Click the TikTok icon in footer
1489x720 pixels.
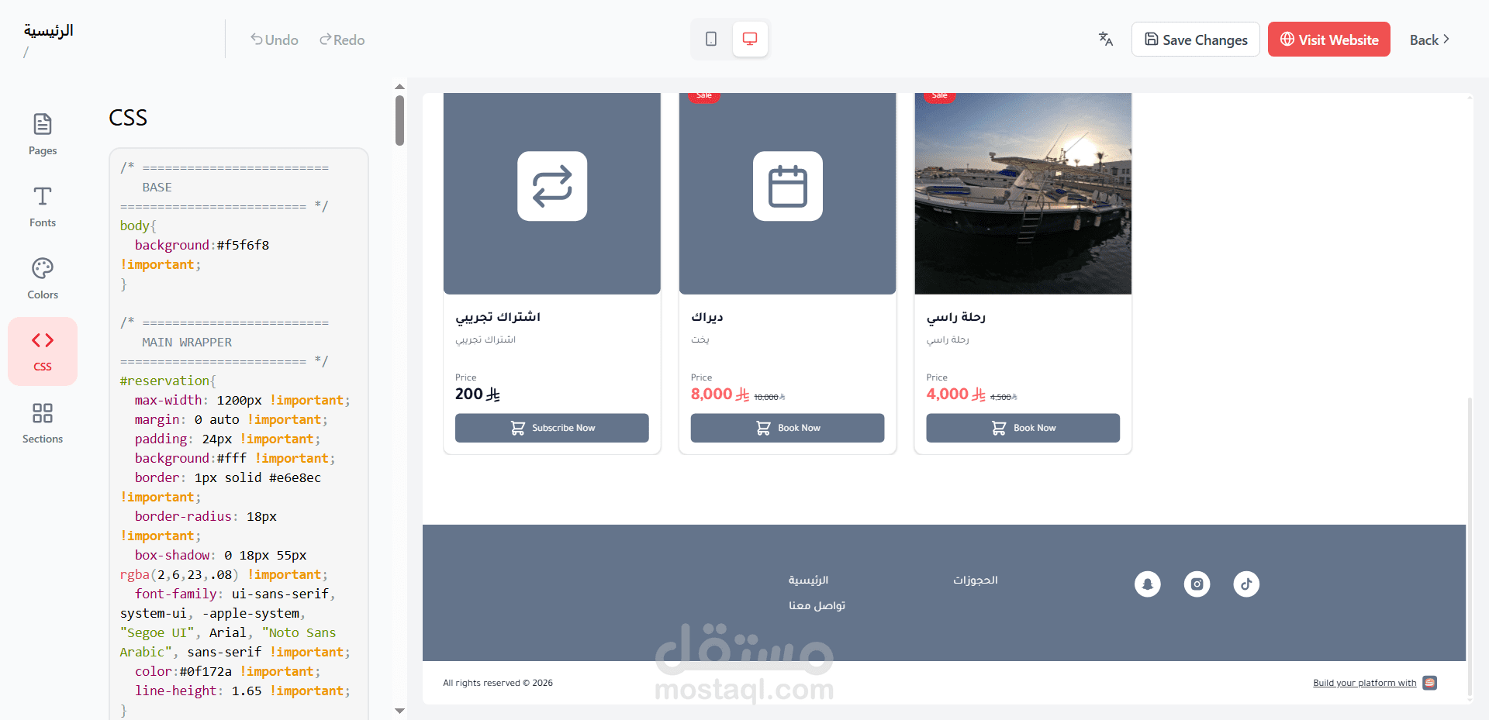coord(1246,584)
